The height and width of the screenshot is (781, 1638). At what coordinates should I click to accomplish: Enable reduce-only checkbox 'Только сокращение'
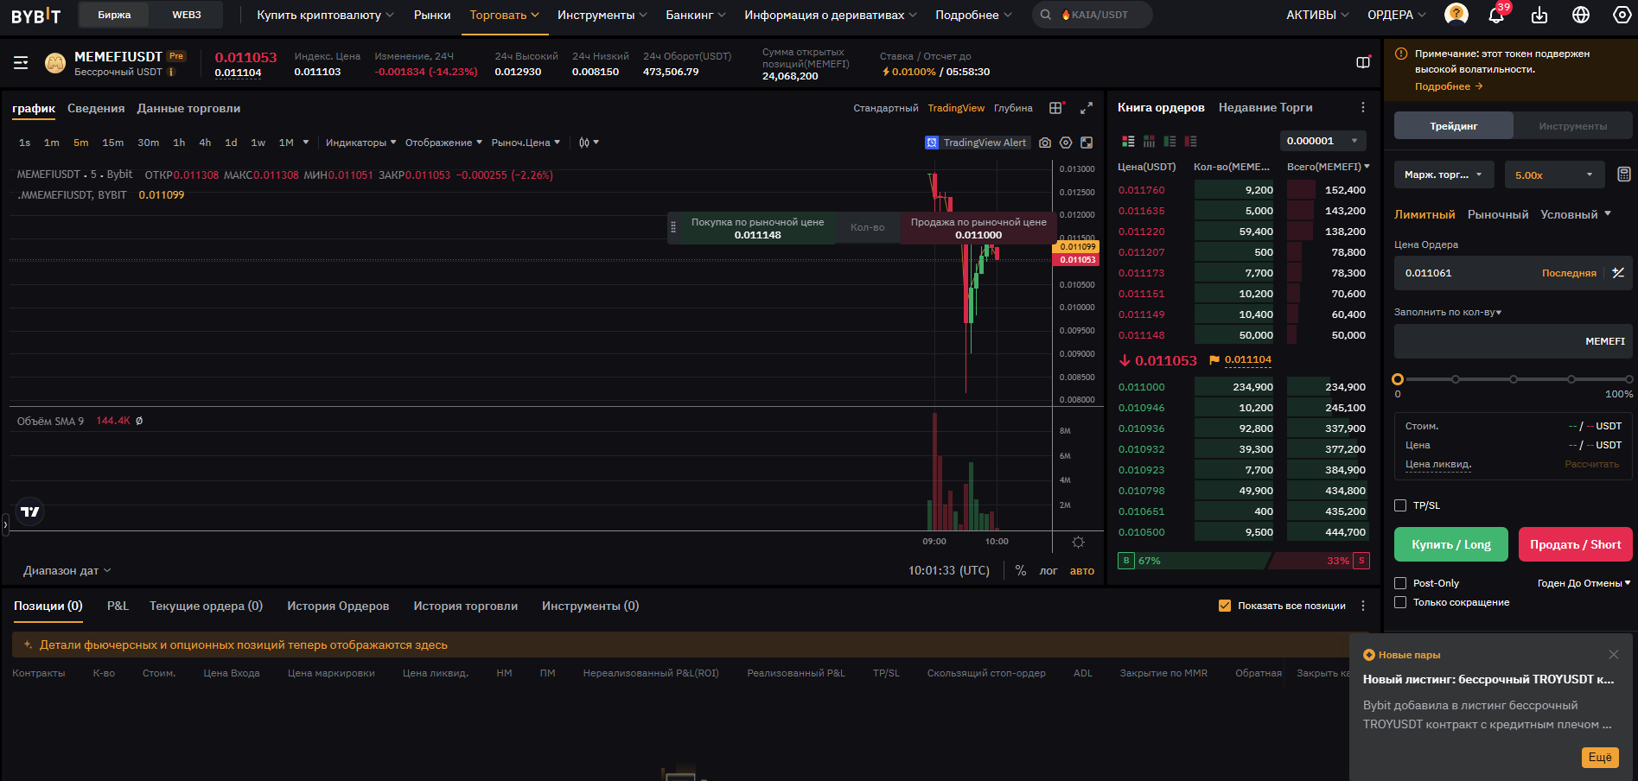(1400, 602)
